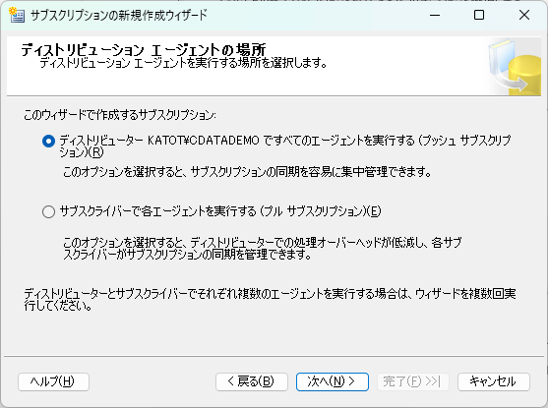Click the book and database cylinder graphic
The height and width of the screenshot is (408, 548).
514,67
